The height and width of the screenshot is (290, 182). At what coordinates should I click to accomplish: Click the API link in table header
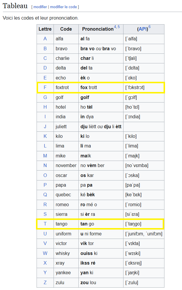[143, 29]
